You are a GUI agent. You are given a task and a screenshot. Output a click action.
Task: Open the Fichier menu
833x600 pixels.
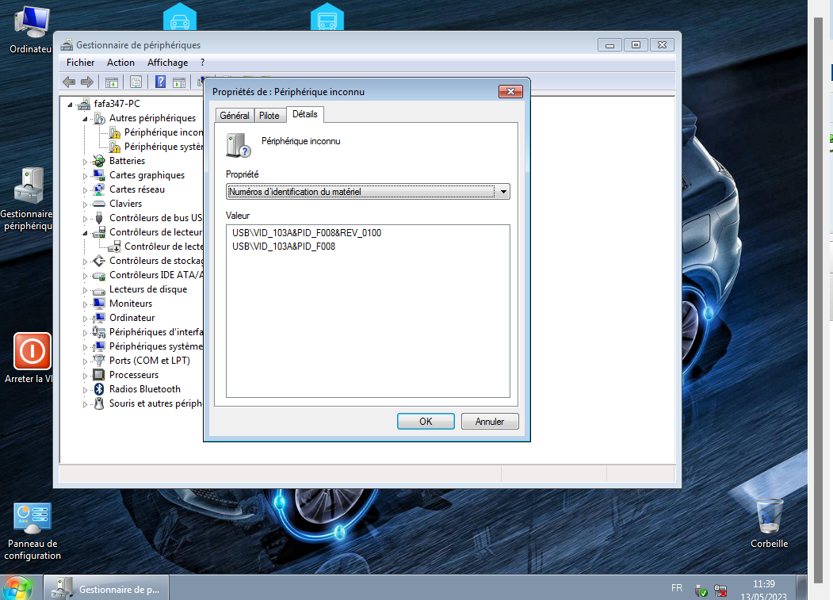(80, 63)
